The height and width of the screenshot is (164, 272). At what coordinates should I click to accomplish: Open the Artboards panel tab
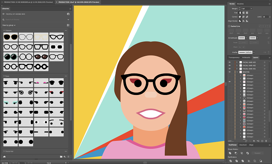coord(246,57)
